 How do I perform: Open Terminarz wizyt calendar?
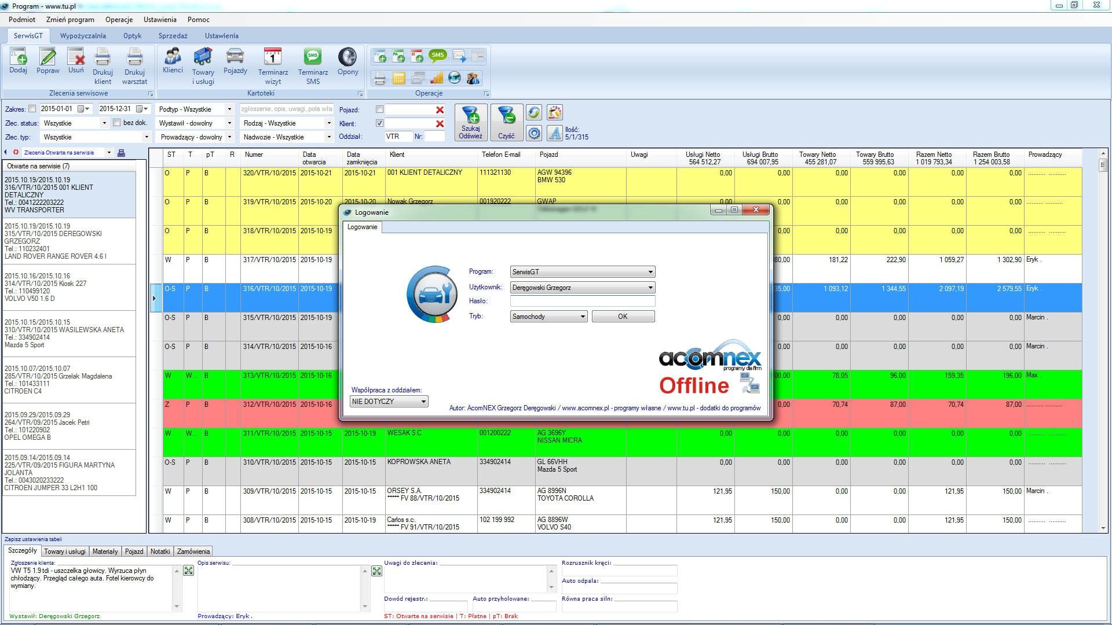coord(273,57)
